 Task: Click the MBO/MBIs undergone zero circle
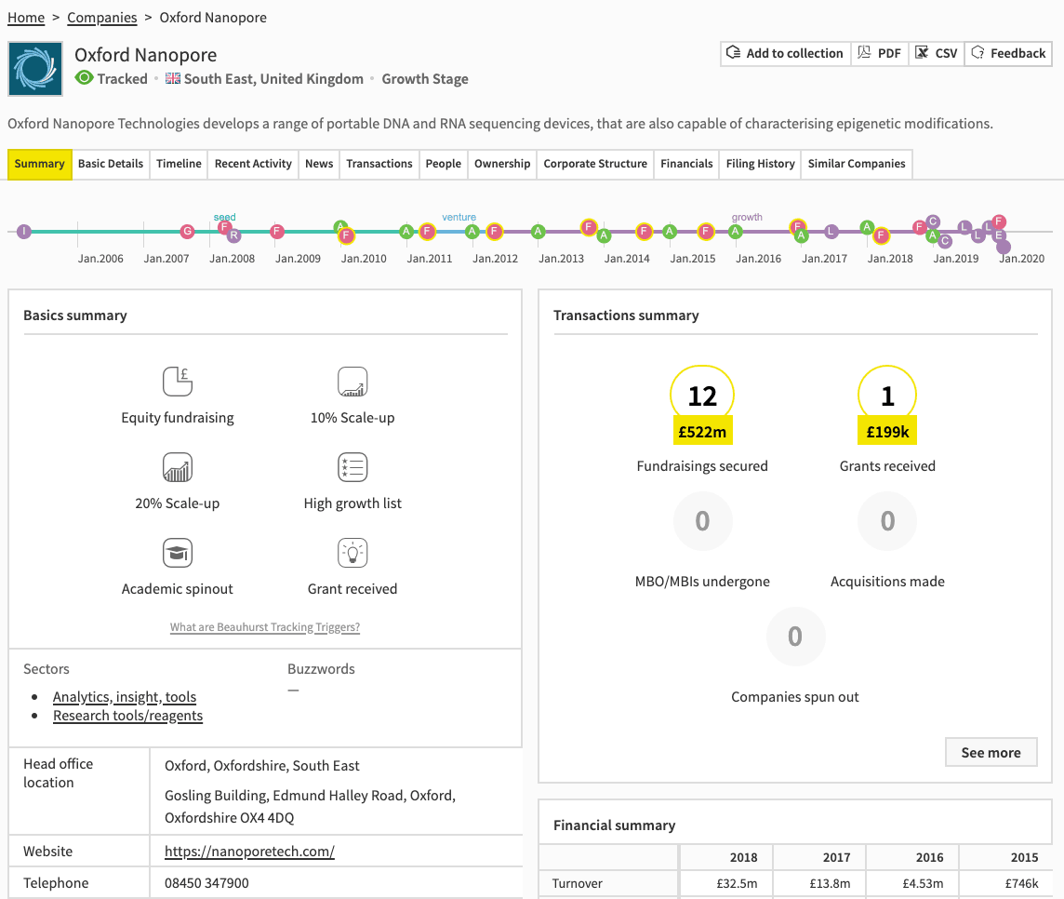pos(702,521)
